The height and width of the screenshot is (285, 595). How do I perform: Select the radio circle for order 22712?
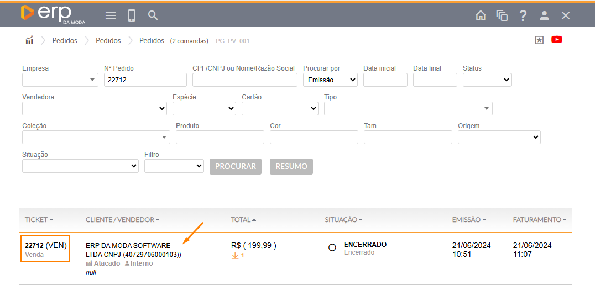tap(332, 247)
